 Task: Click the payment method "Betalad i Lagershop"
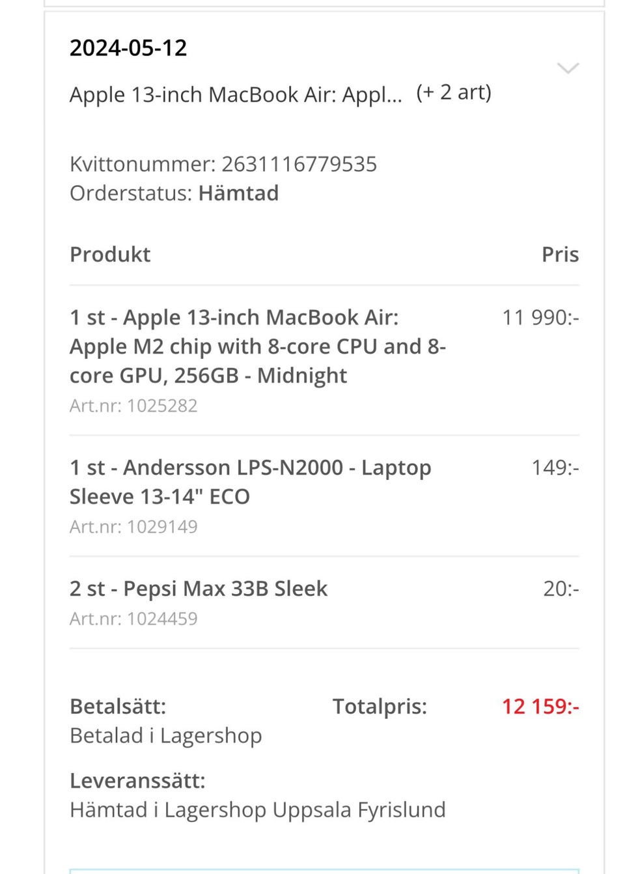(165, 736)
